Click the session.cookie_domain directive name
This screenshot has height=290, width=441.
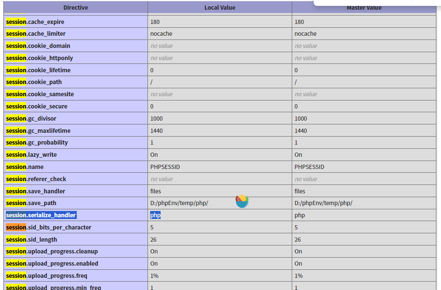pos(38,46)
